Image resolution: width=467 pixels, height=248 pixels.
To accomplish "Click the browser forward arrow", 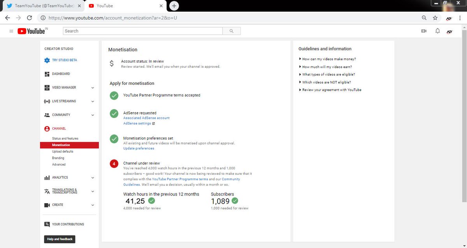I will coord(18,18).
